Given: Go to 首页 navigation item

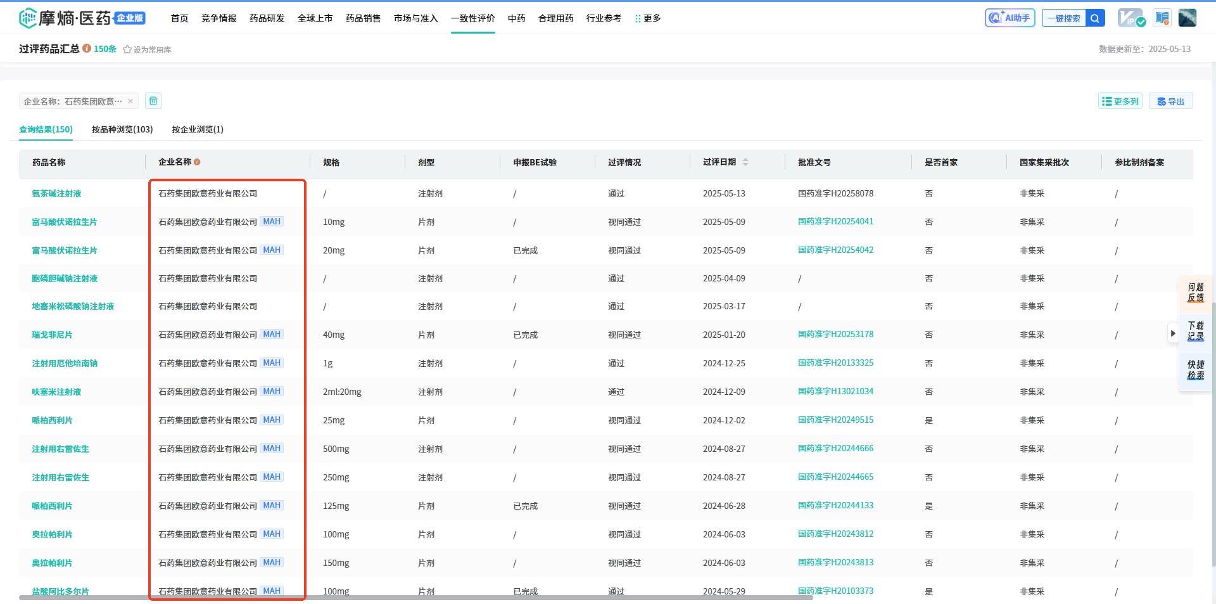Looking at the screenshot, I should 180,18.
